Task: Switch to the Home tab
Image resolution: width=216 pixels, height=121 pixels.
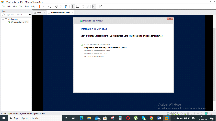Action: (x=37, y=13)
